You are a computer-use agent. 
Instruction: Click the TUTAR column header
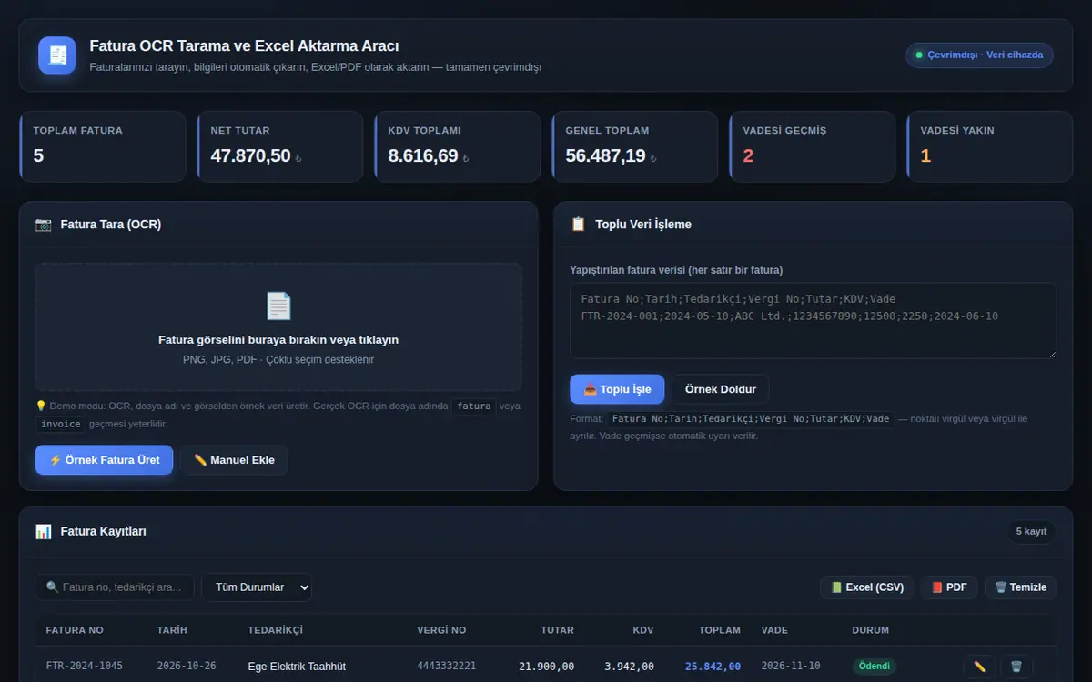coord(558,630)
